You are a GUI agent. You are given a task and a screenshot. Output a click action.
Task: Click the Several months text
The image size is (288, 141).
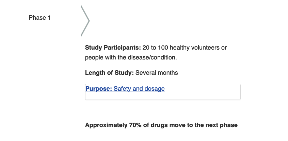[x=157, y=73]
